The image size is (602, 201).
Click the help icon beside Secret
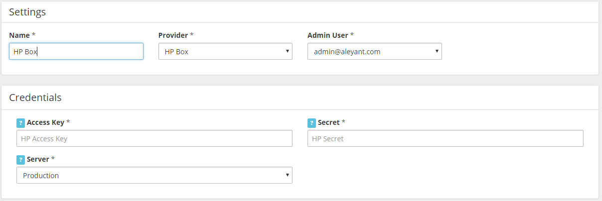(312, 123)
